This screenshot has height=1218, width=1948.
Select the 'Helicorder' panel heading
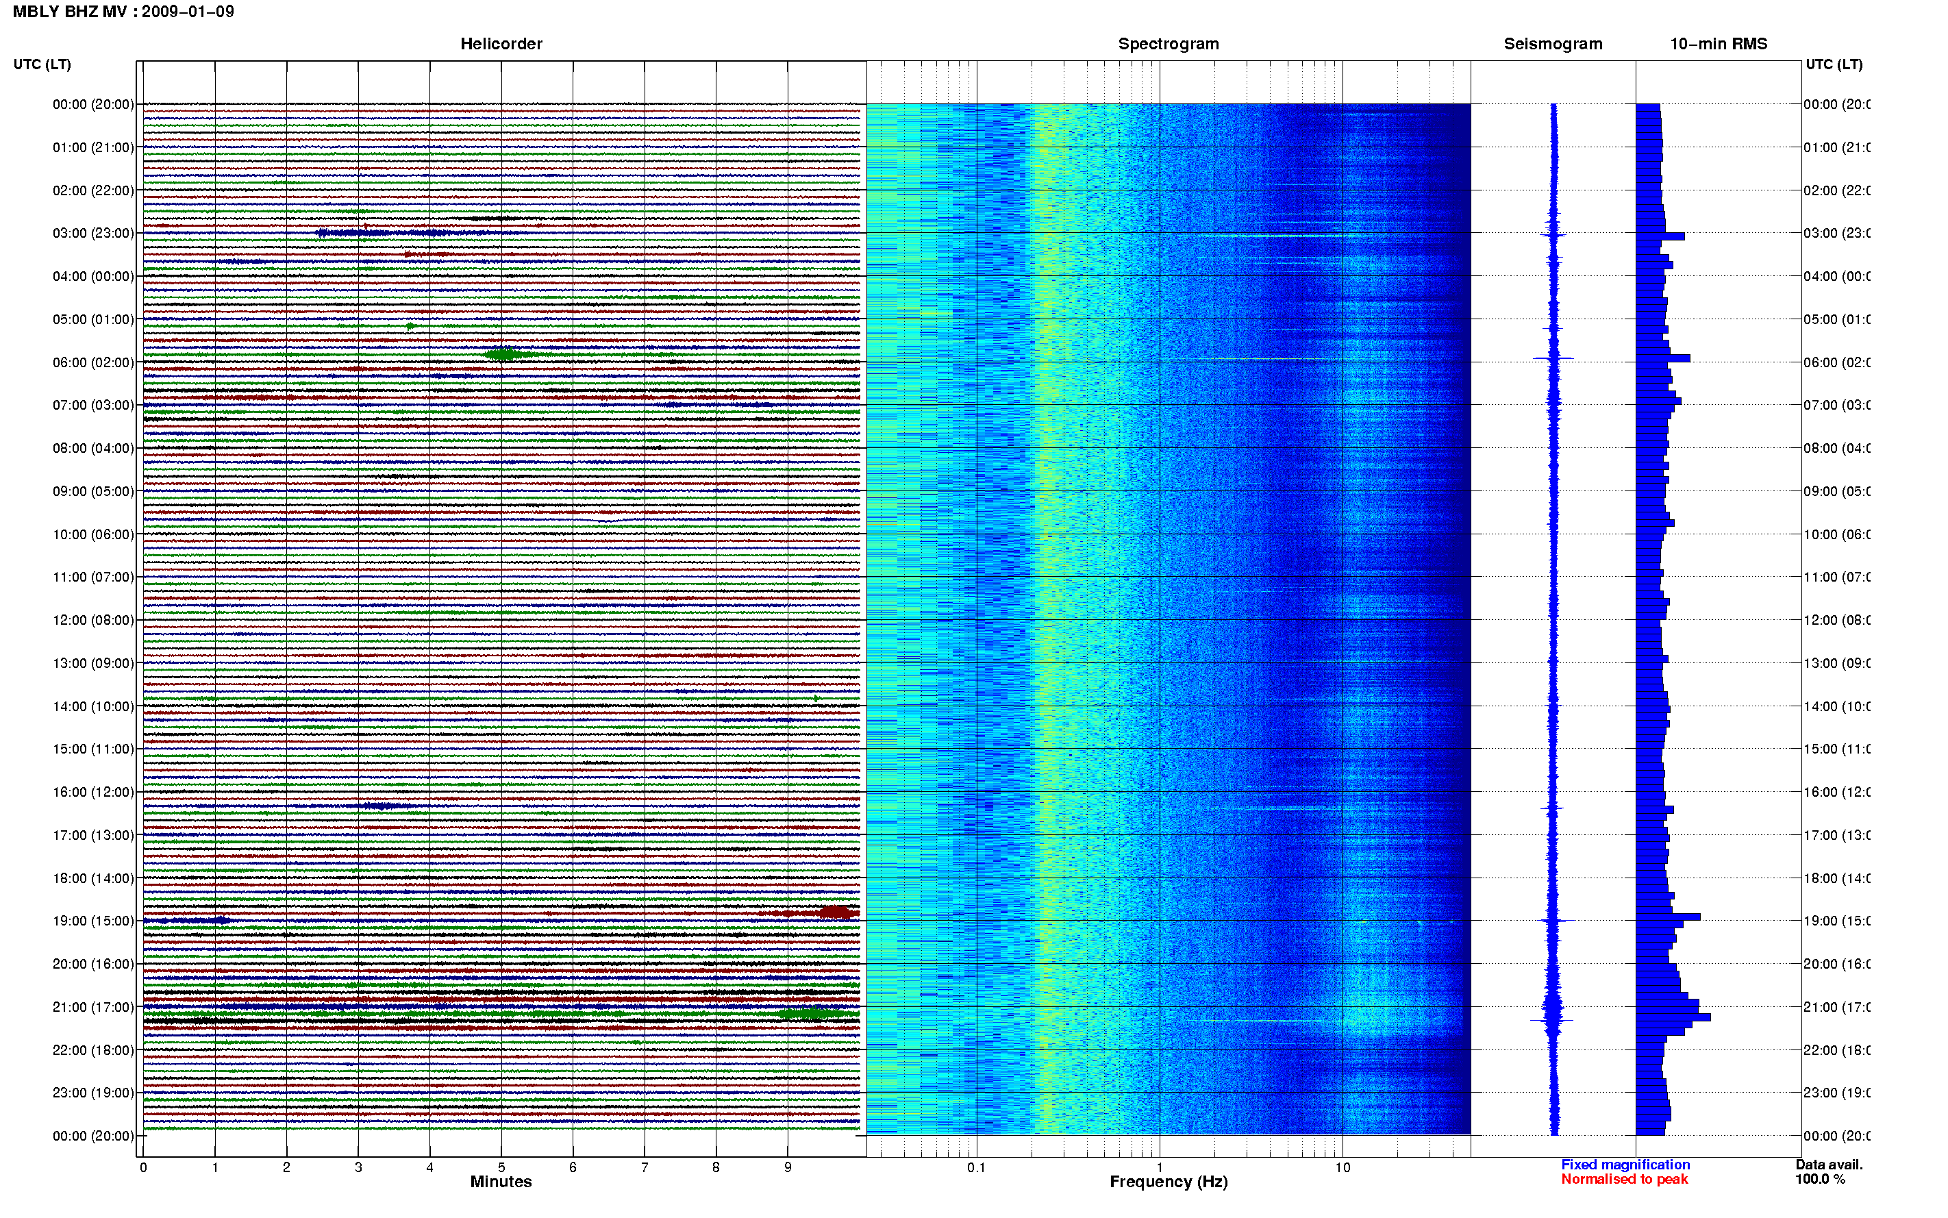coord(501,45)
